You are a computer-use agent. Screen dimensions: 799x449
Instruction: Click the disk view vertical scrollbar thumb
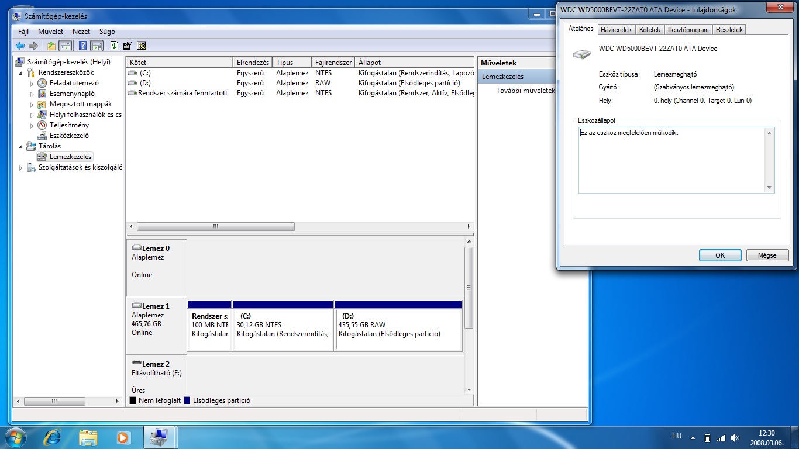(x=469, y=287)
